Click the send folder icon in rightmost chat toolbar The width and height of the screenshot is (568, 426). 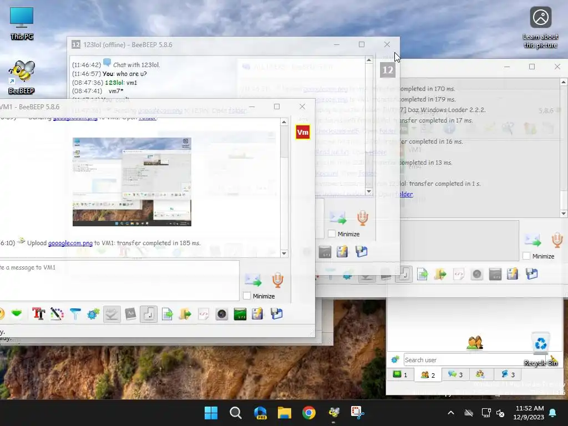(x=440, y=274)
